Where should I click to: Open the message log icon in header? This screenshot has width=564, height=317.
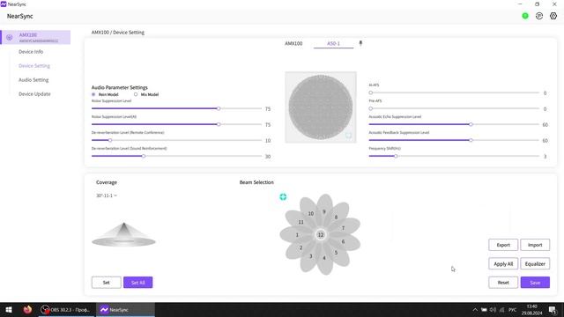[x=538, y=16]
